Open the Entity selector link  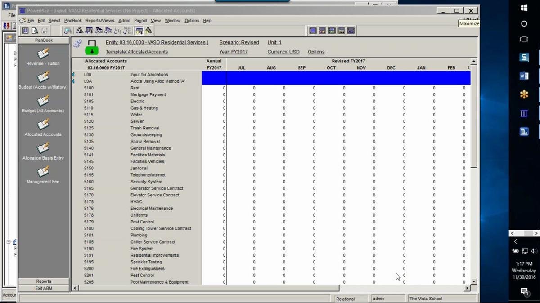[x=157, y=43]
